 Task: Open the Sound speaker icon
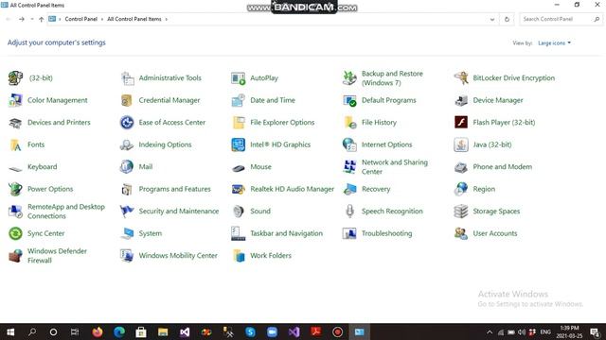pyautogui.click(x=238, y=212)
